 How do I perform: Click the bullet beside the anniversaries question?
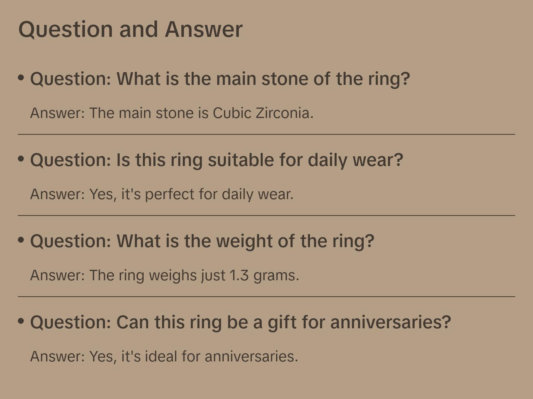pyautogui.click(x=21, y=321)
